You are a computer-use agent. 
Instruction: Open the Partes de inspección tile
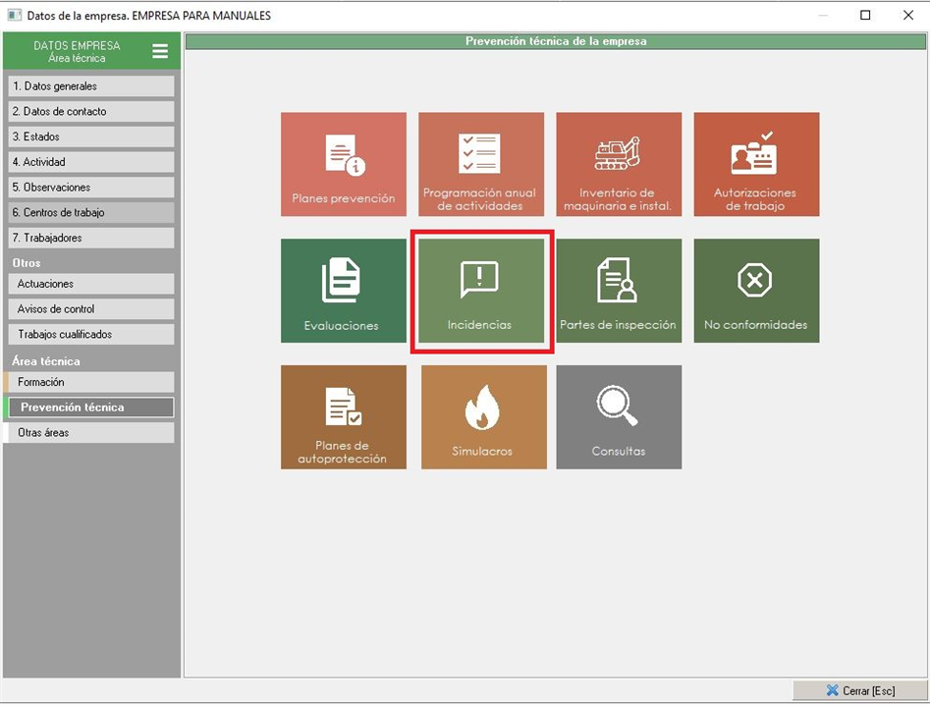tap(618, 291)
